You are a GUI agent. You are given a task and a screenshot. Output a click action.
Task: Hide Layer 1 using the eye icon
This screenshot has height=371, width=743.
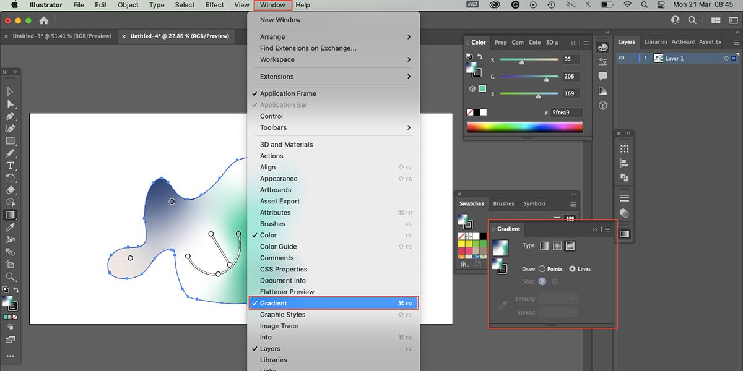622,58
